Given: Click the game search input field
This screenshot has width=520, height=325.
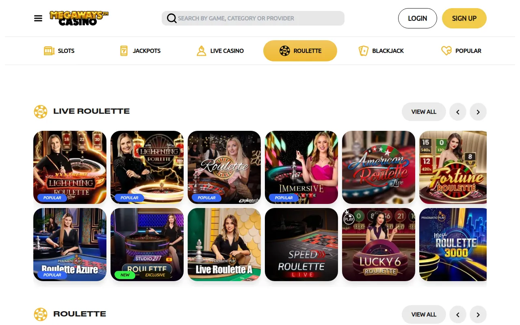Looking at the screenshot, I should point(253,18).
